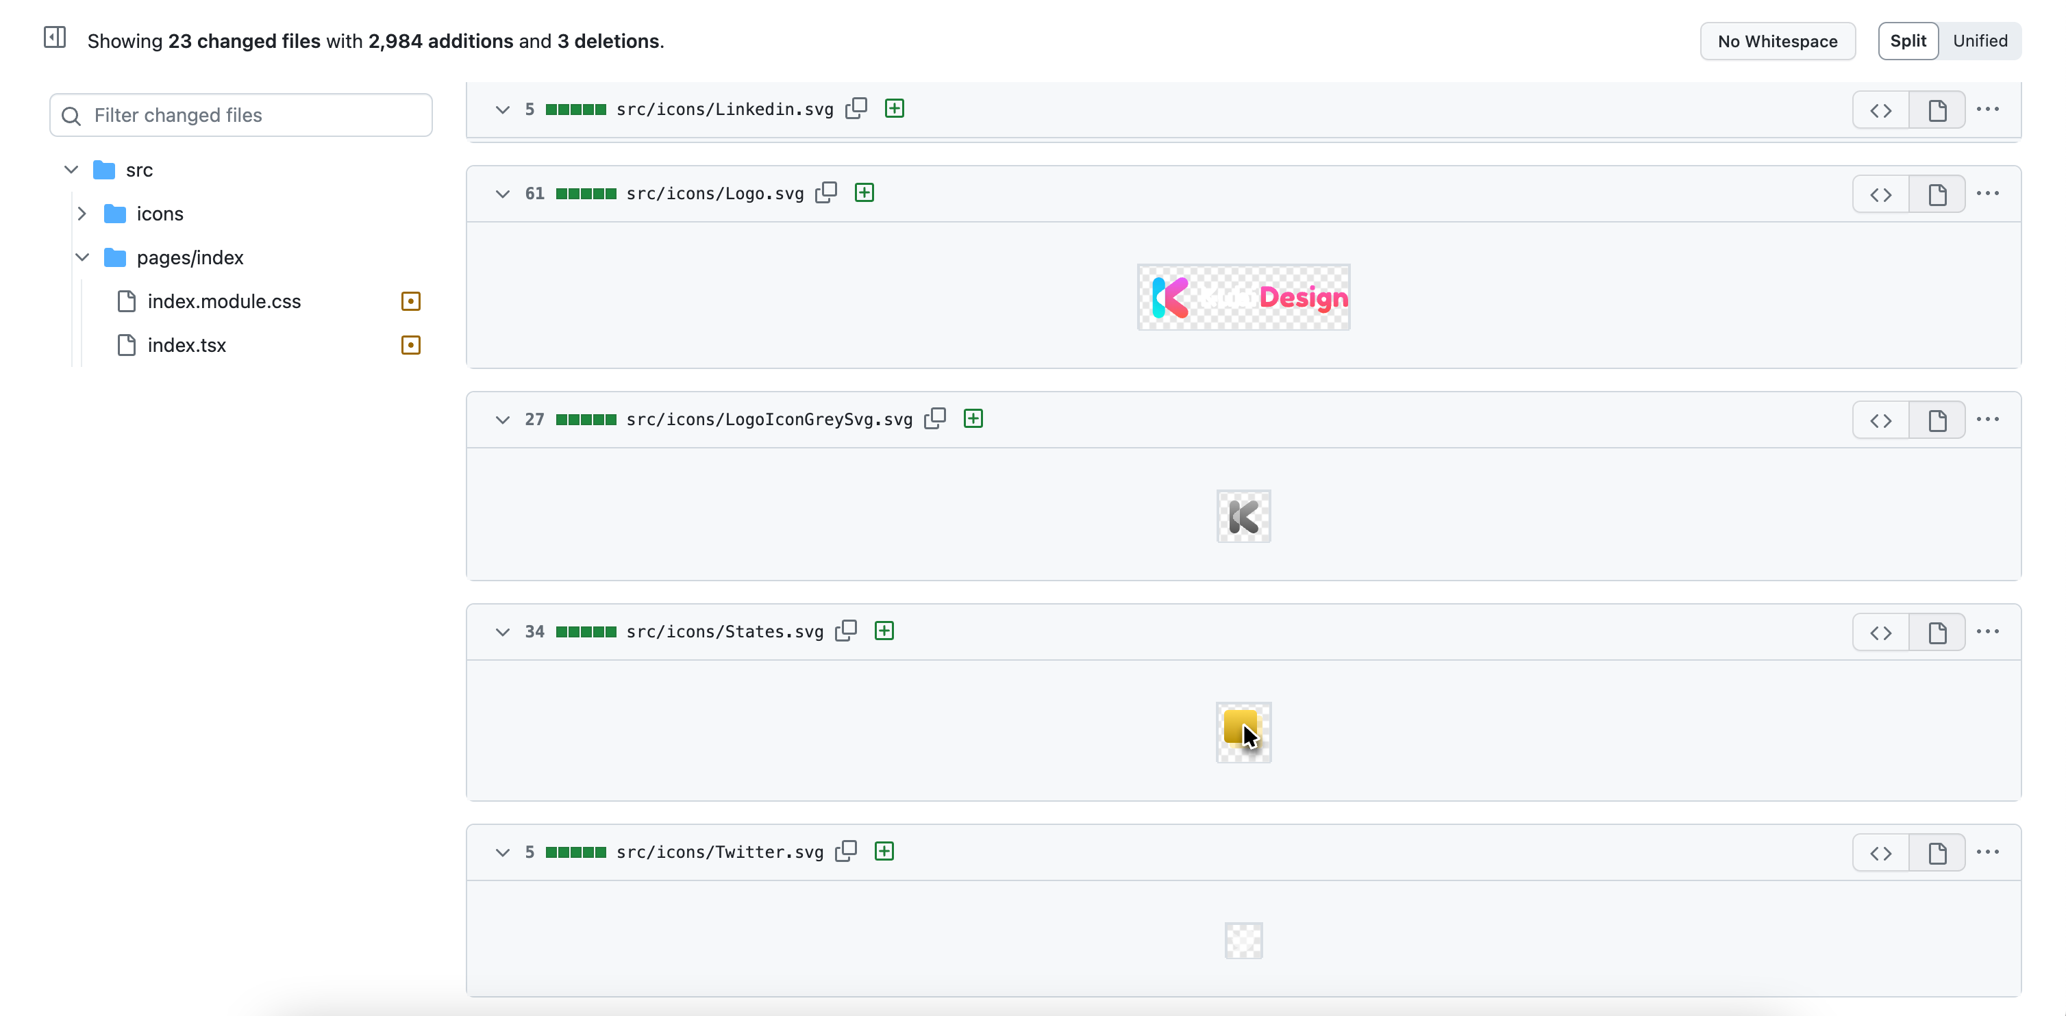Select index.tsx in file tree
The height and width of the screenshot is (1016, 2066).
point(186,345)
